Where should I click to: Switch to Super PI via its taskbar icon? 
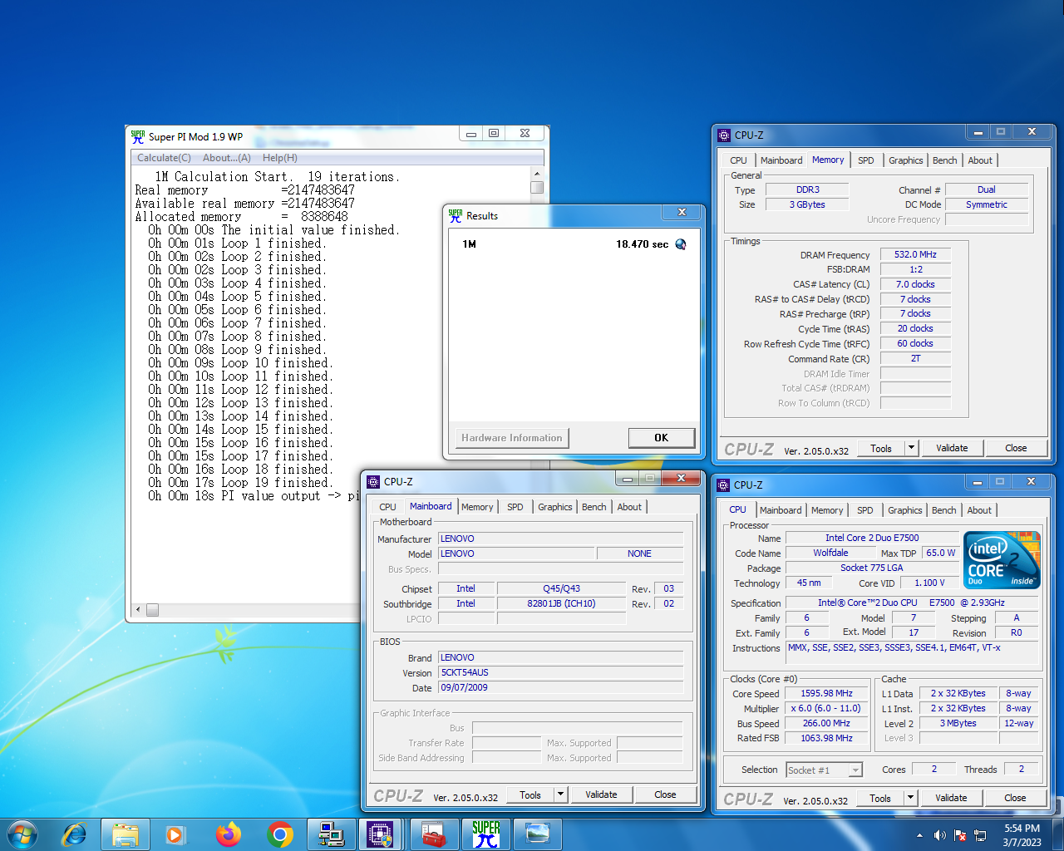coord(485,834)
